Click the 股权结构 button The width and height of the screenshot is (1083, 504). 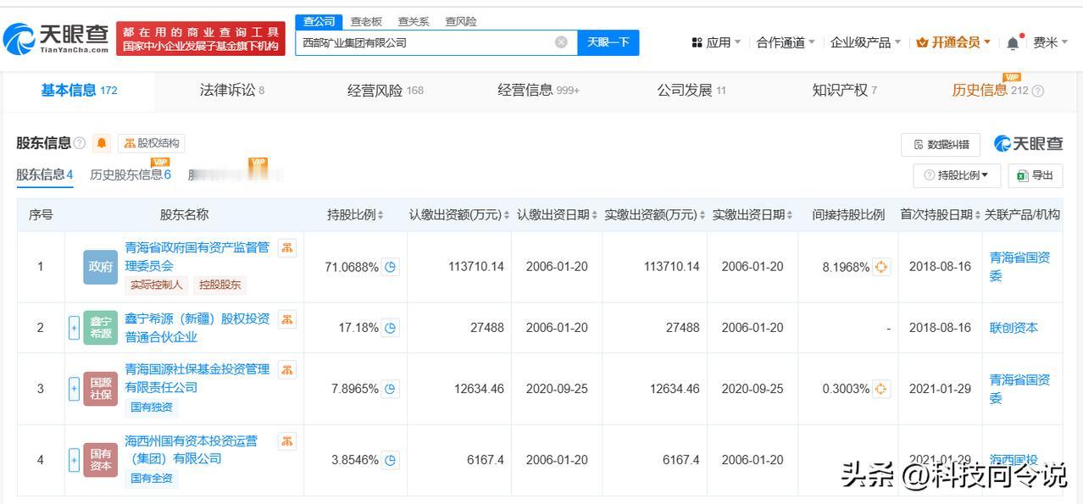tap(152, 143)
